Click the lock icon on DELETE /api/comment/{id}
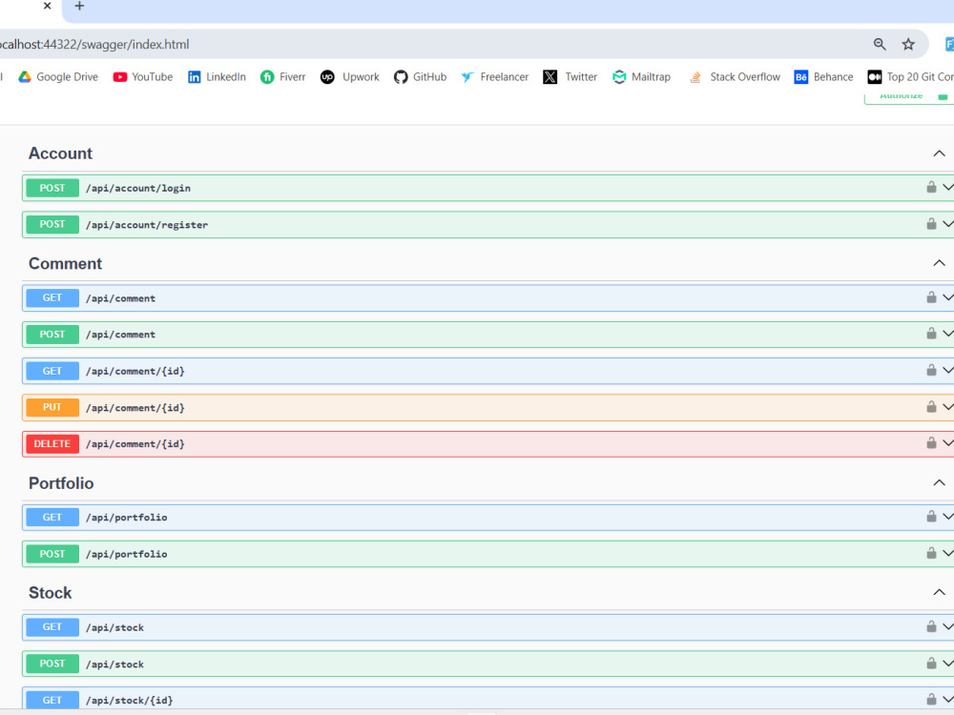The width and height of the screenshot is (954, 715). click(x=931, y=443)
